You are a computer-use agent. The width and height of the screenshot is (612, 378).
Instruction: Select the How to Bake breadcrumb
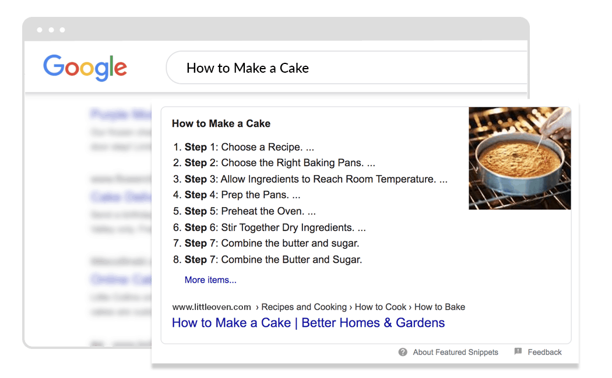(439, 307)
